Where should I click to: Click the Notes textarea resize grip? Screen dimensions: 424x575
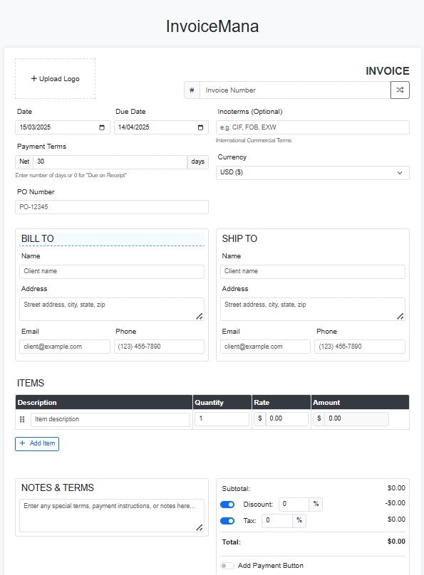coord(200,528)
